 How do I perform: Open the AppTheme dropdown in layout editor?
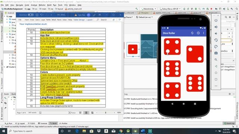(128, 17)
